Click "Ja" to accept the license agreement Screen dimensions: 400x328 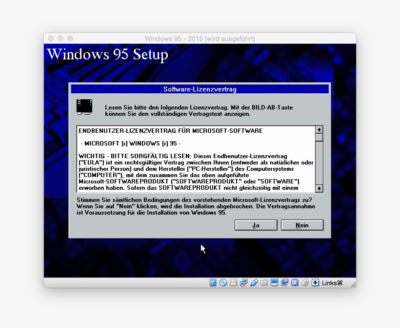point(256,225)
